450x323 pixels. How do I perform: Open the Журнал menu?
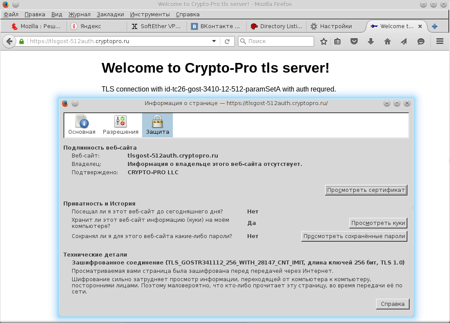[80, 15]
